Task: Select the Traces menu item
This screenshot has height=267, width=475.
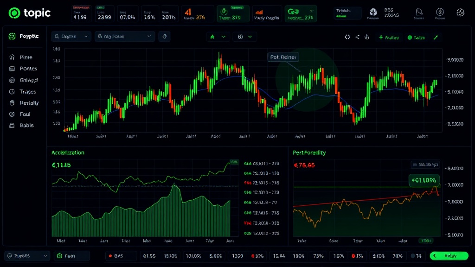Action: 28,92
